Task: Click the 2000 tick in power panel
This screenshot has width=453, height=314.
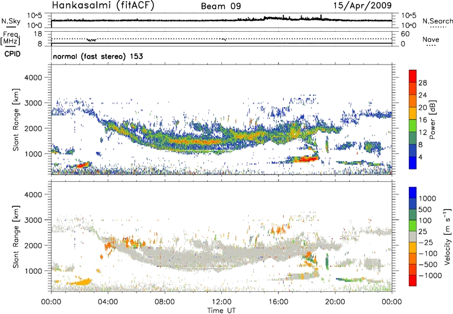Action: coord(33,128)
